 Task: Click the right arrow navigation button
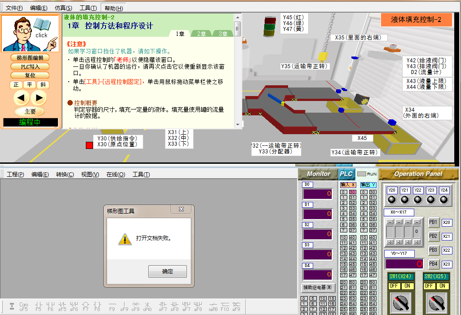click(x=39, y=97)
